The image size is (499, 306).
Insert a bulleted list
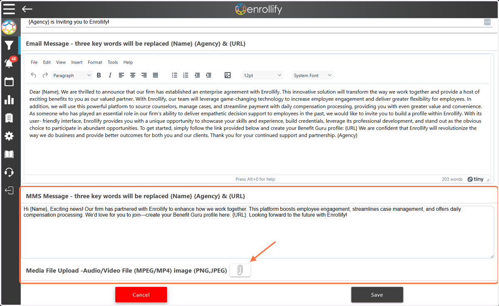pos(175,75)
